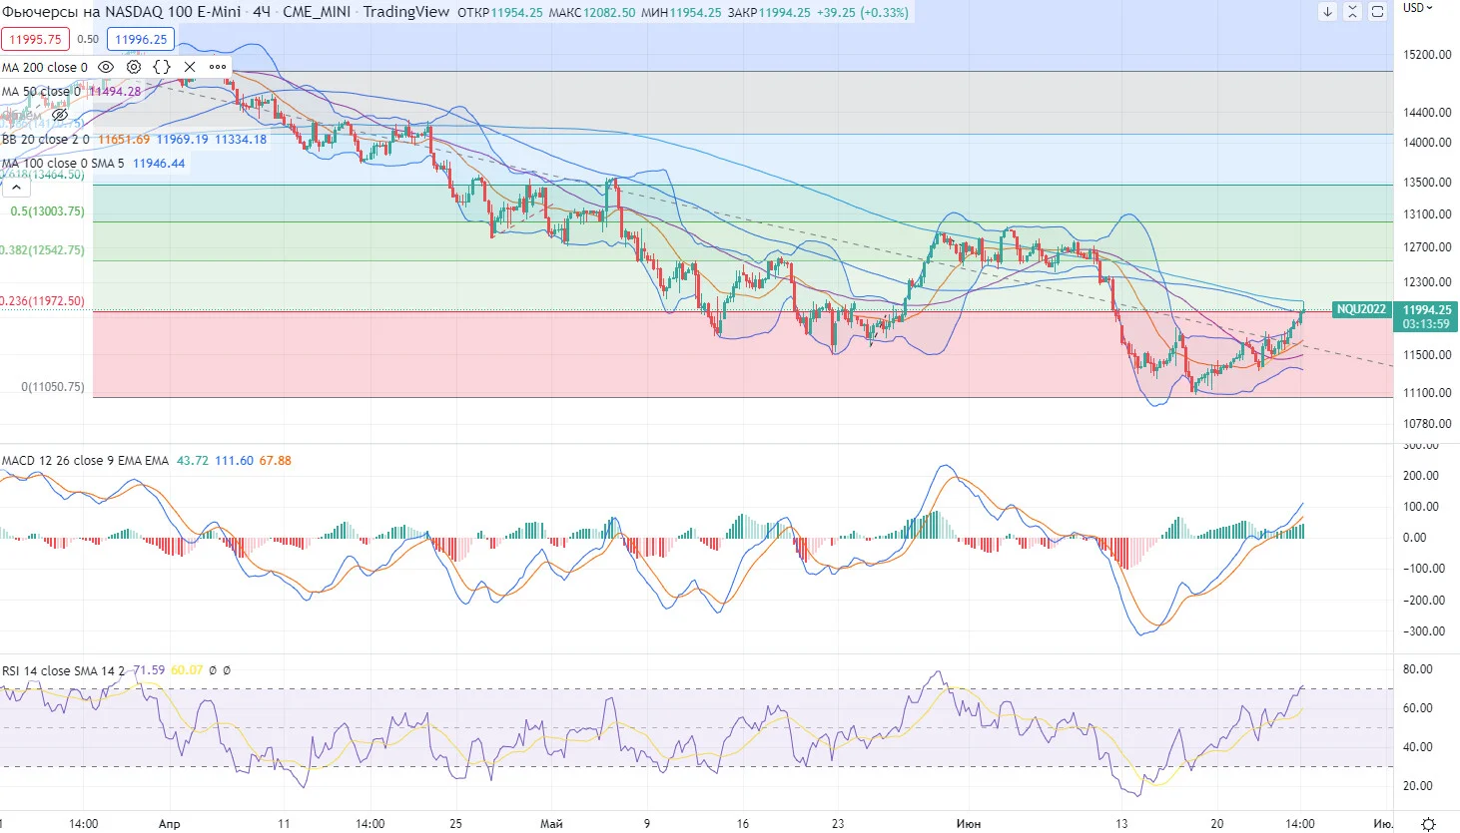
Task: Click the MA 100 value 11946.44
Action: [x=159, y=164]
